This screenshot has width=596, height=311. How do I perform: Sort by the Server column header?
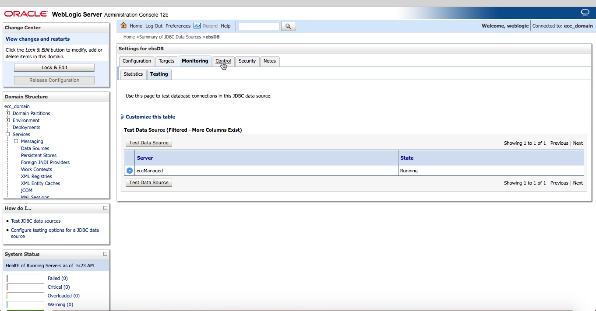[145, 158]
